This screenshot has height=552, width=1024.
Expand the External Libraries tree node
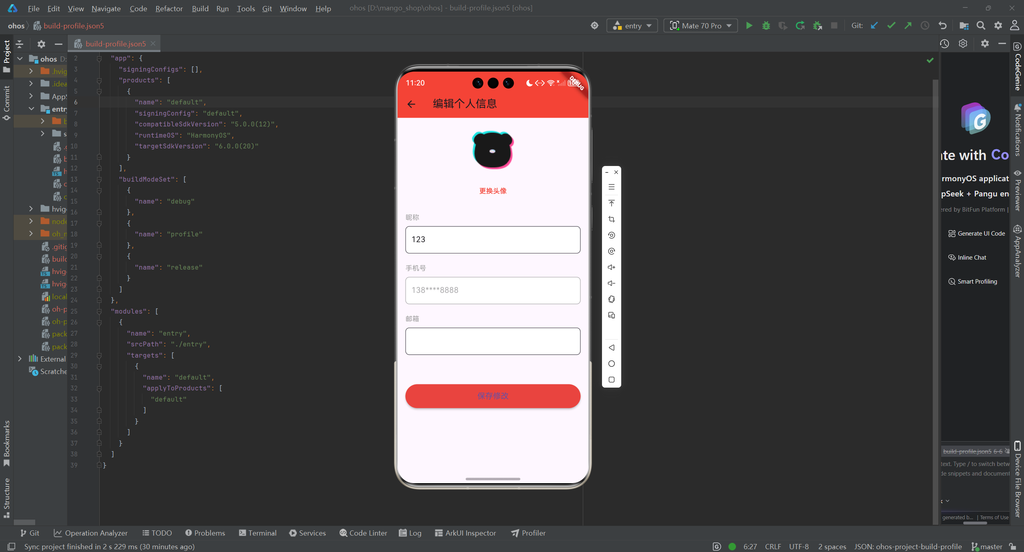click(x=20, y=359)
